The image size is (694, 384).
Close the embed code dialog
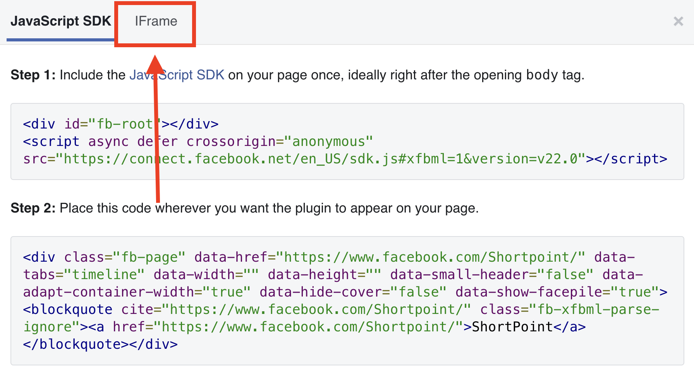pyautogui.click(x=678, y=21)
